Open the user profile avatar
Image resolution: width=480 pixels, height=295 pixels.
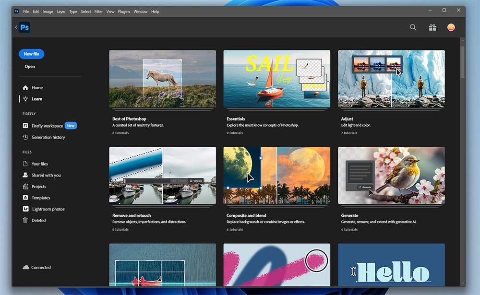tap(451, 27)
